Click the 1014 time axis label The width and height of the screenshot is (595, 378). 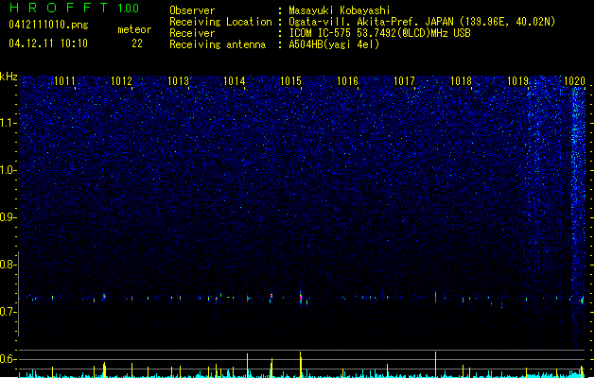235,81
